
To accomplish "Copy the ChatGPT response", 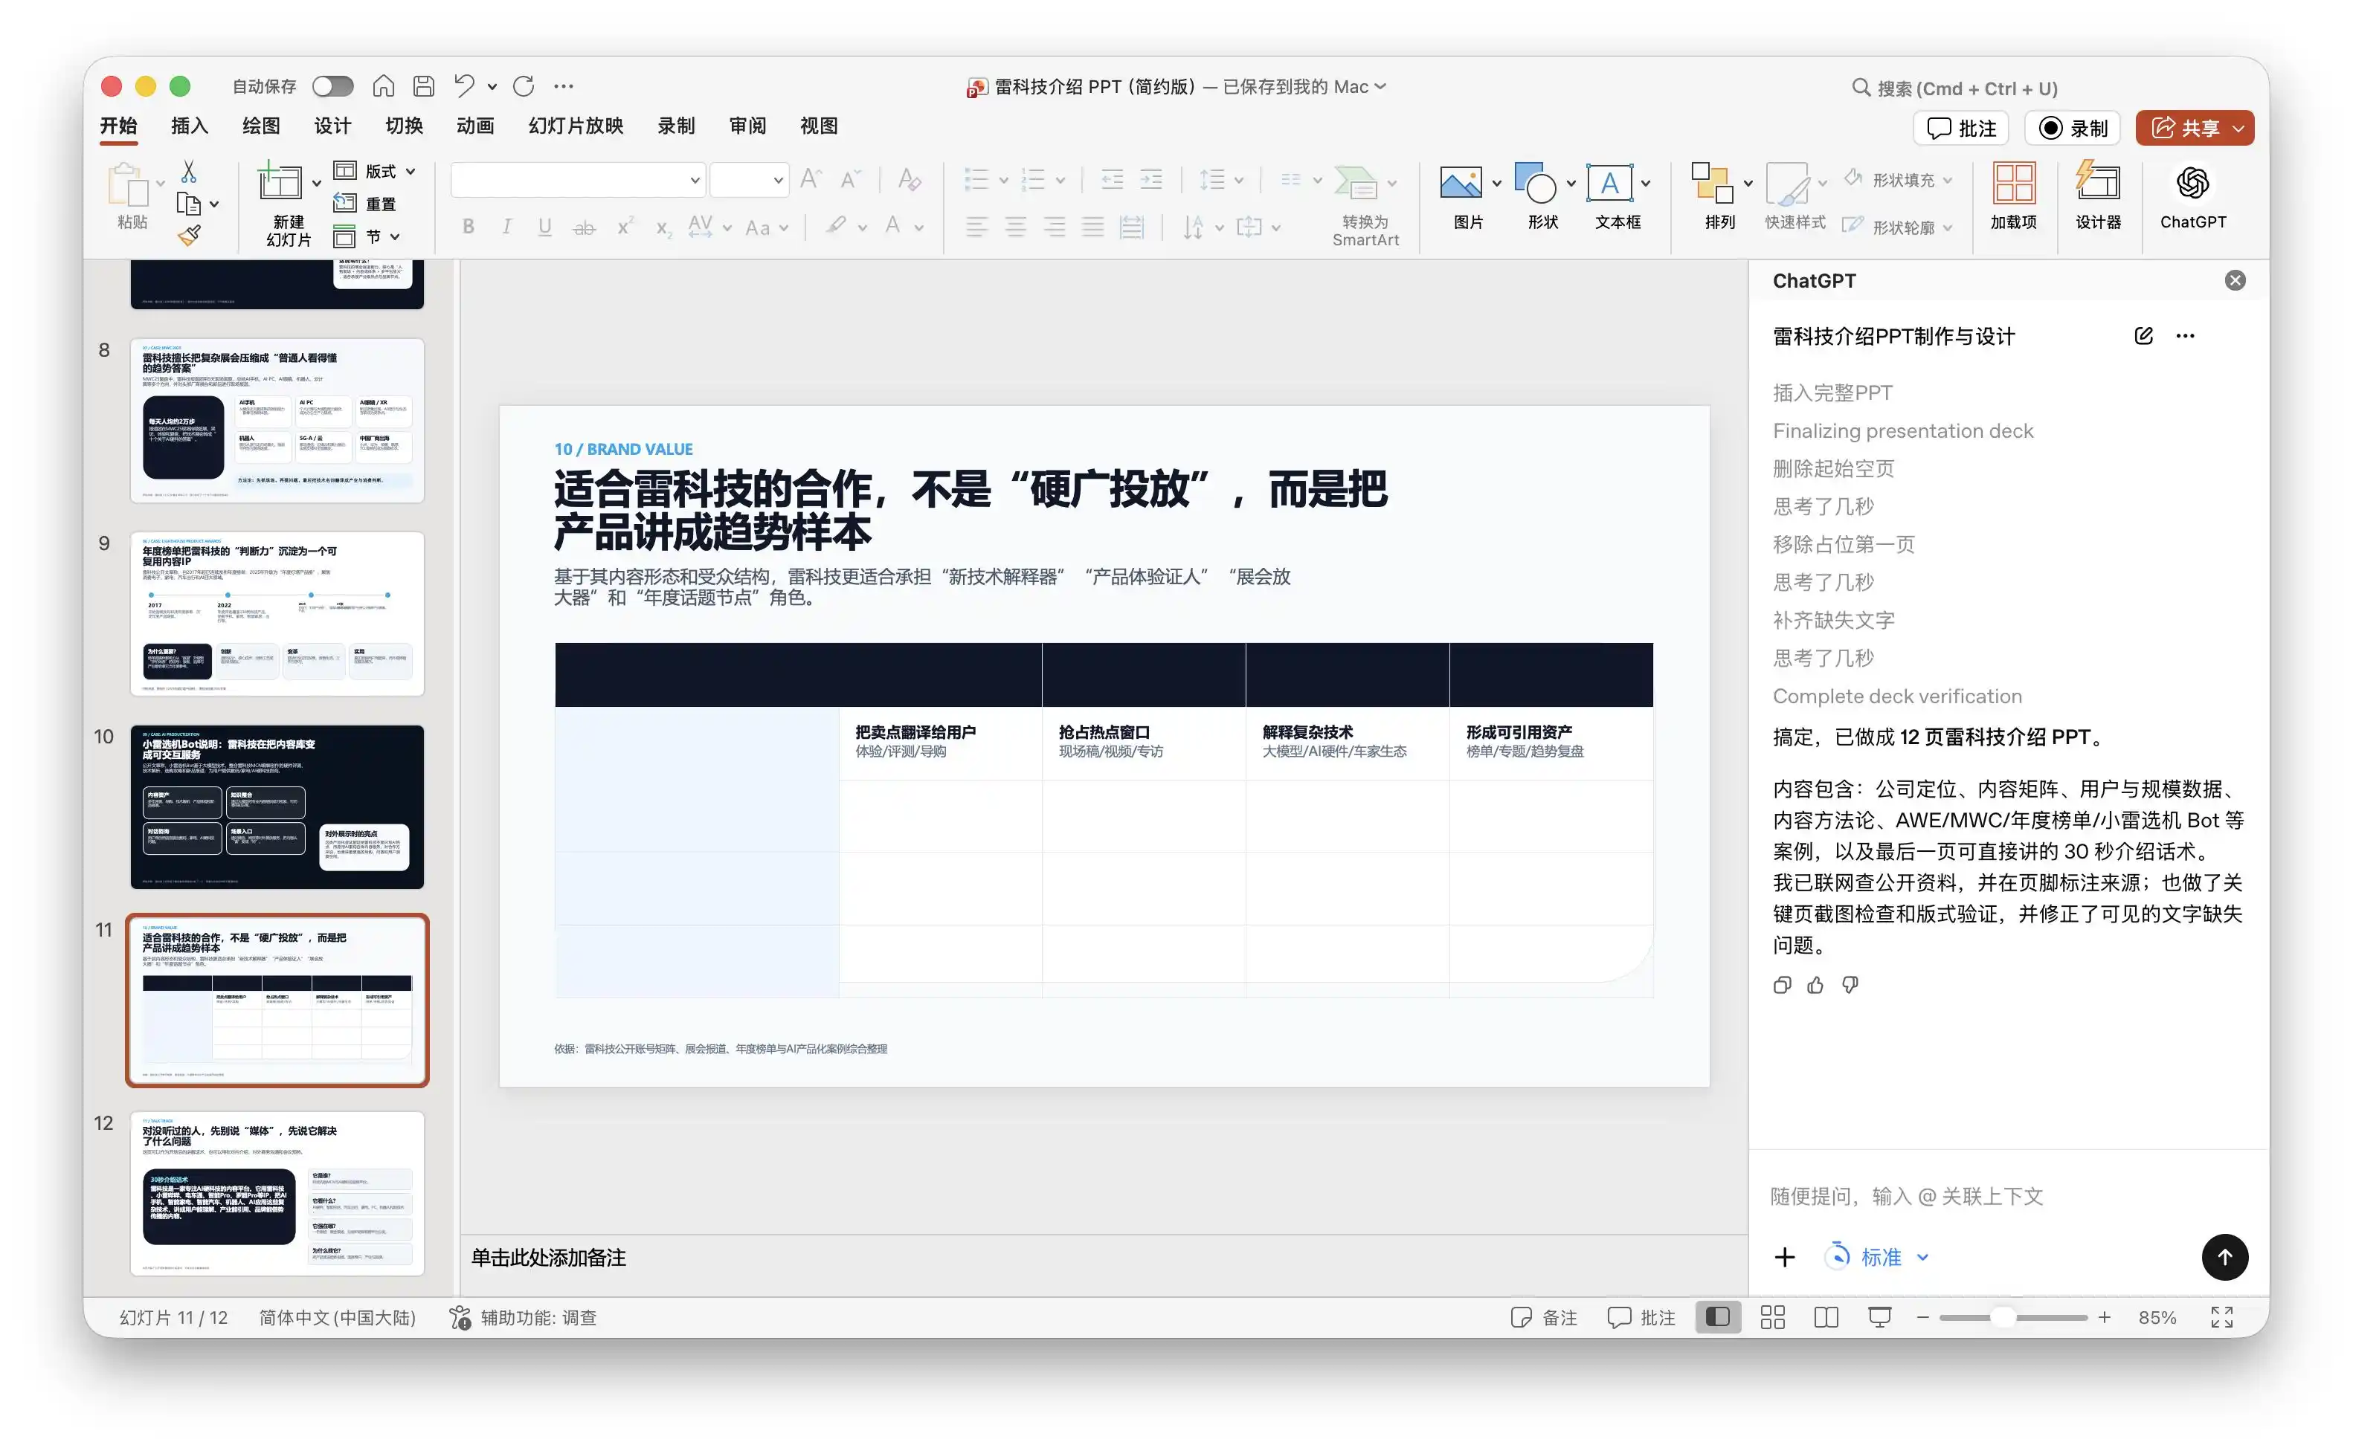I will [x=1782, y=984].
